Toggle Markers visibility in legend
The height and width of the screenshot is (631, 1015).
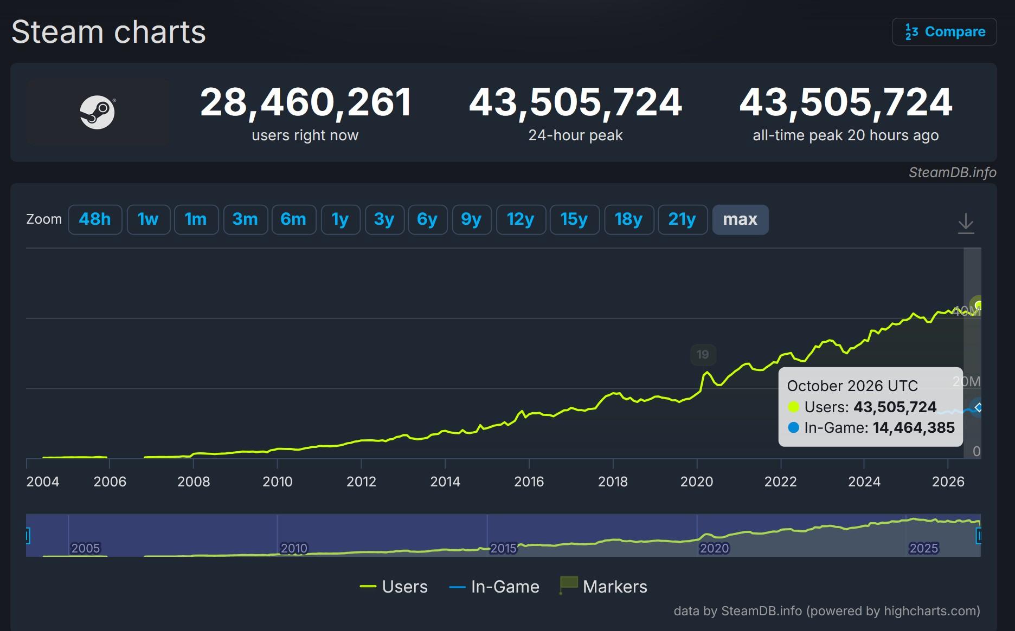(x=603, y=587)
